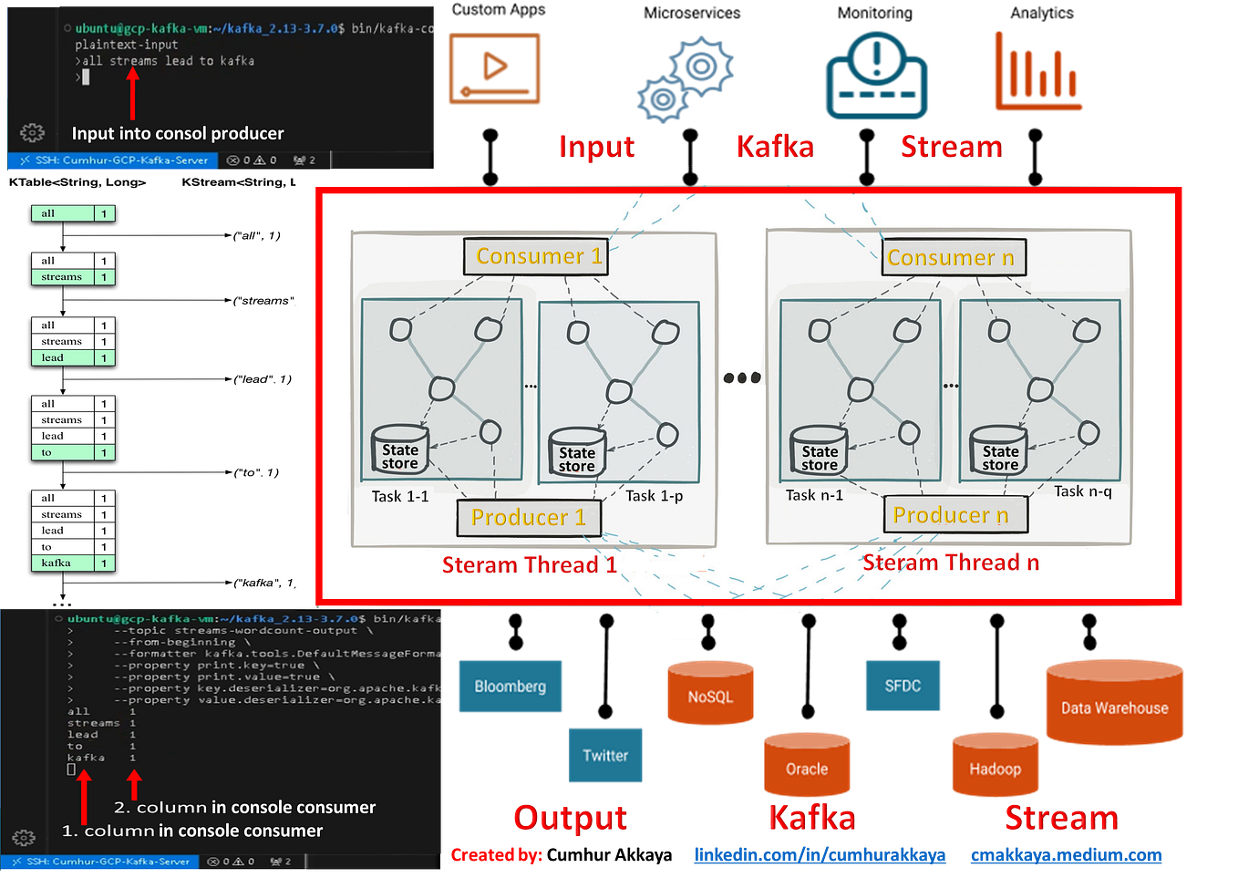
Task: Click the Stream bar-chart icon
Action: (1037, 71)
